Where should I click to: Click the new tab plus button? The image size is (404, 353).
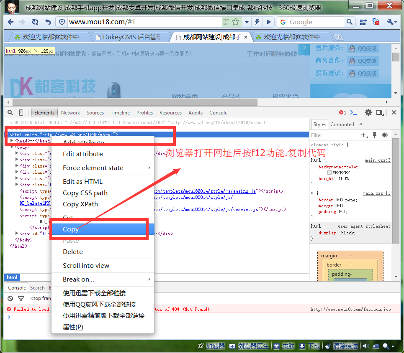click(x=339, y=37)
